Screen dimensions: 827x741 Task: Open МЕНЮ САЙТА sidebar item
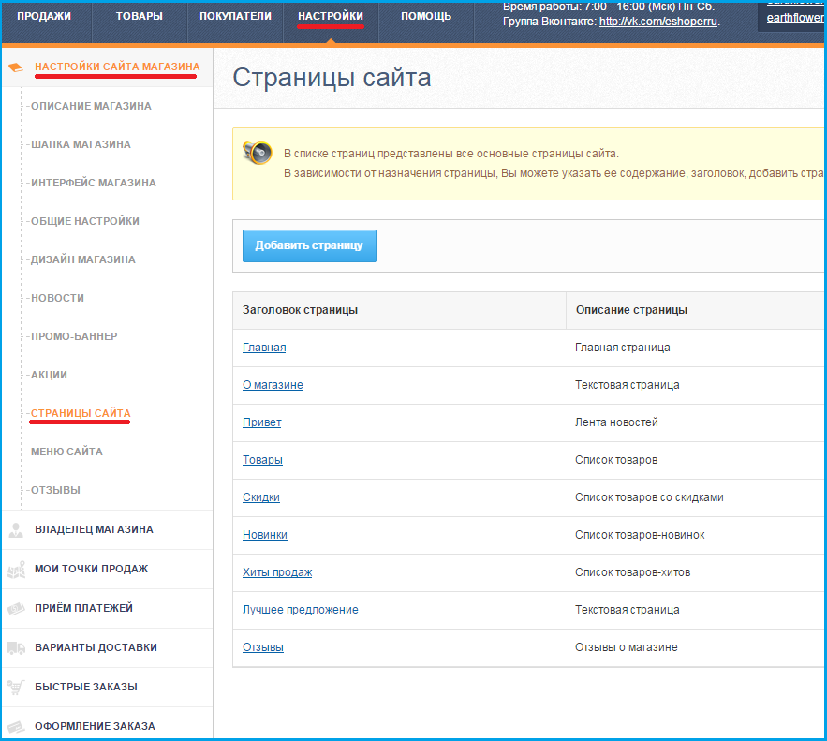click(x=66, y=452)
